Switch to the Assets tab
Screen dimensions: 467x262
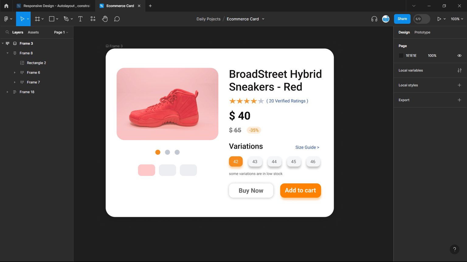(33, 32)
